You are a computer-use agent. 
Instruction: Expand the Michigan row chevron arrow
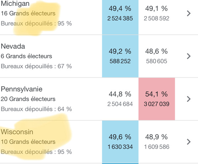(x=189, y=13)
